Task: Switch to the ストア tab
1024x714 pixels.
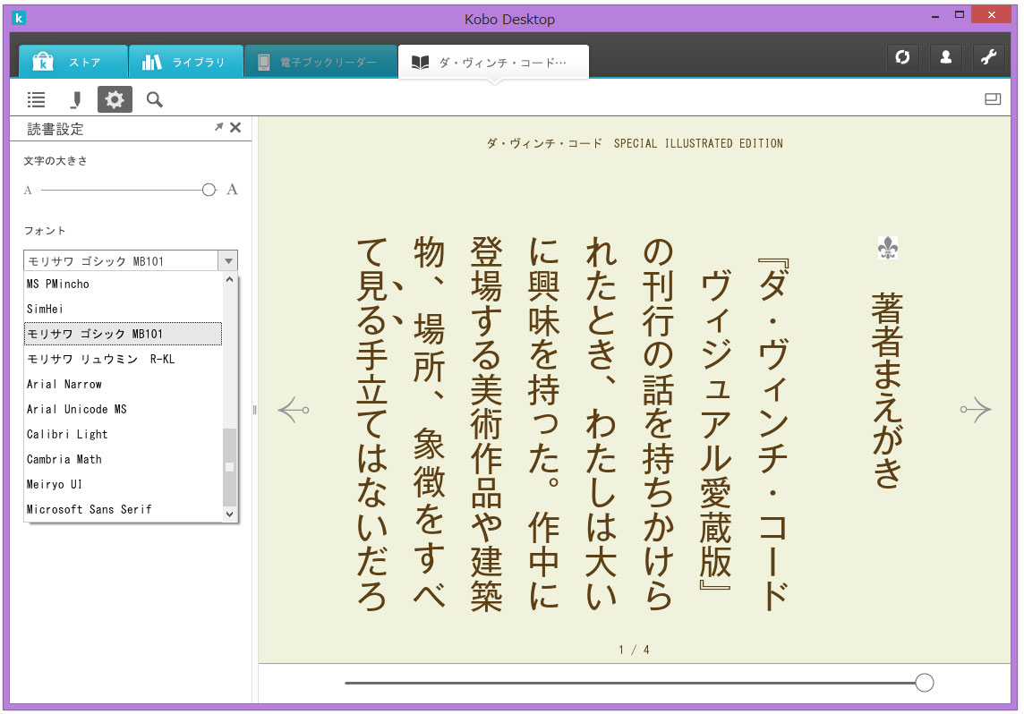Action: [73, 62]
